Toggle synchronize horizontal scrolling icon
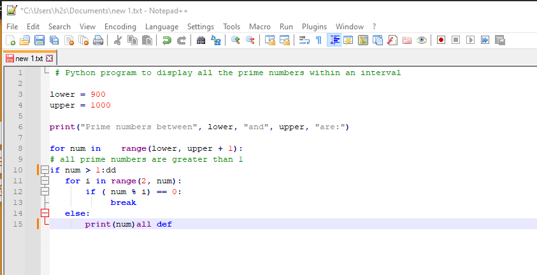Image resolution: width=537 pixels, height=275 pixels. click(x=285, y=40)
